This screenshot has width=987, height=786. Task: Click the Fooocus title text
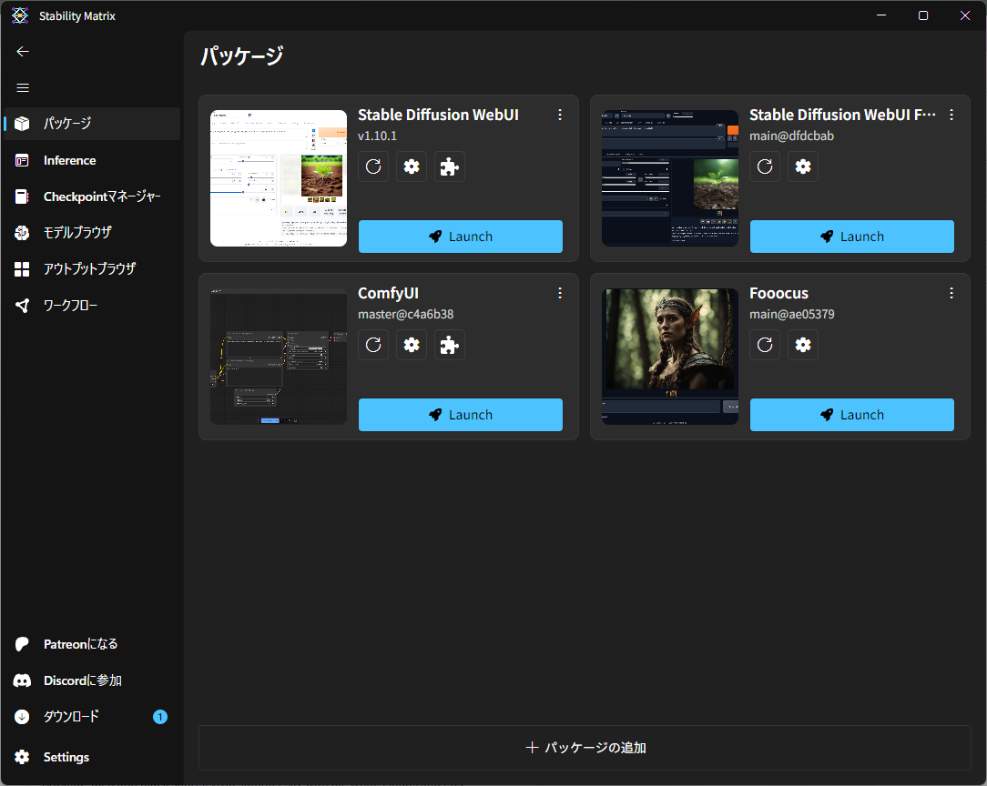(x=778, y=294)
